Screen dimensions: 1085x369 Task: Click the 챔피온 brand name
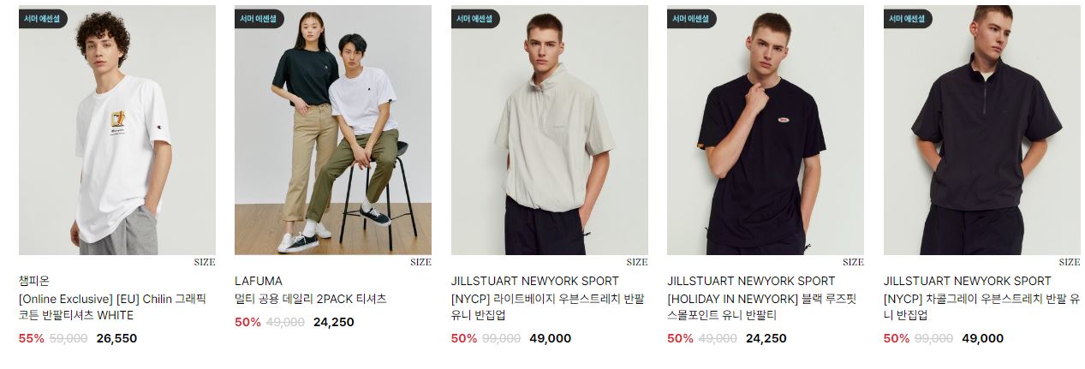(34, 281)
